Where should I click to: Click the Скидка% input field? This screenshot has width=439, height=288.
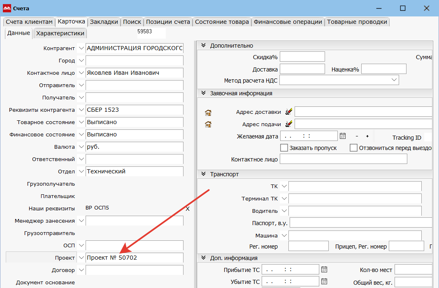[302, 57]
